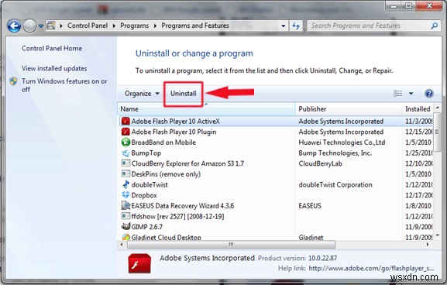Click the horizontal scrollbar thumb

pyautogui.click(x=231, y=245)
